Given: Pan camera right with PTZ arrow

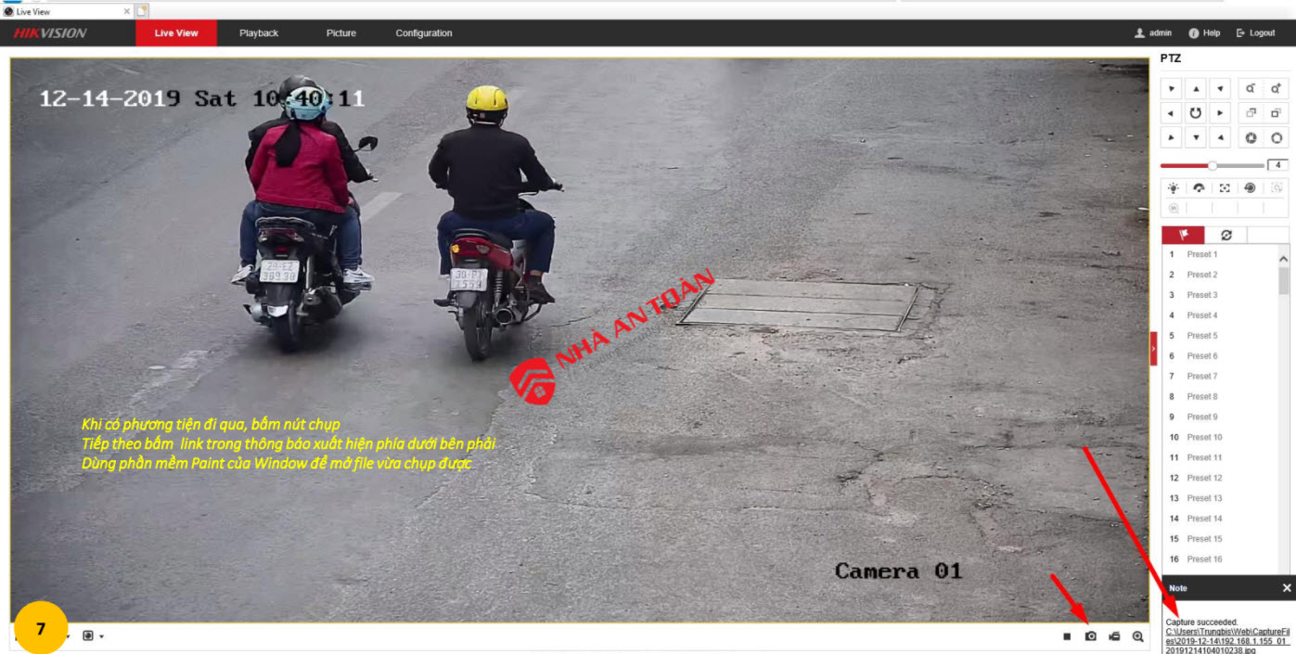Looking at the screenshot, I should [x=1221, y=113].
